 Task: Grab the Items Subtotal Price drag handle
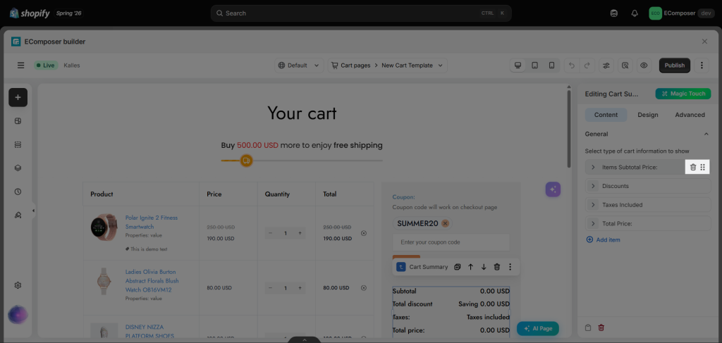(703, 168)
